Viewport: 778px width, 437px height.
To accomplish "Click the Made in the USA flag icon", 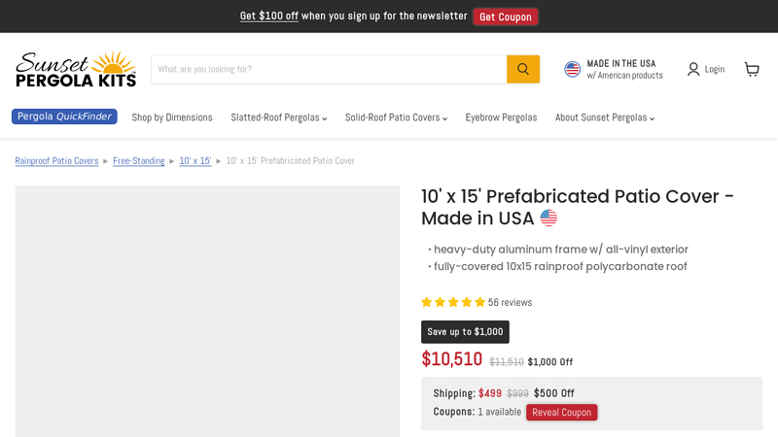I will tap(573, 69).
